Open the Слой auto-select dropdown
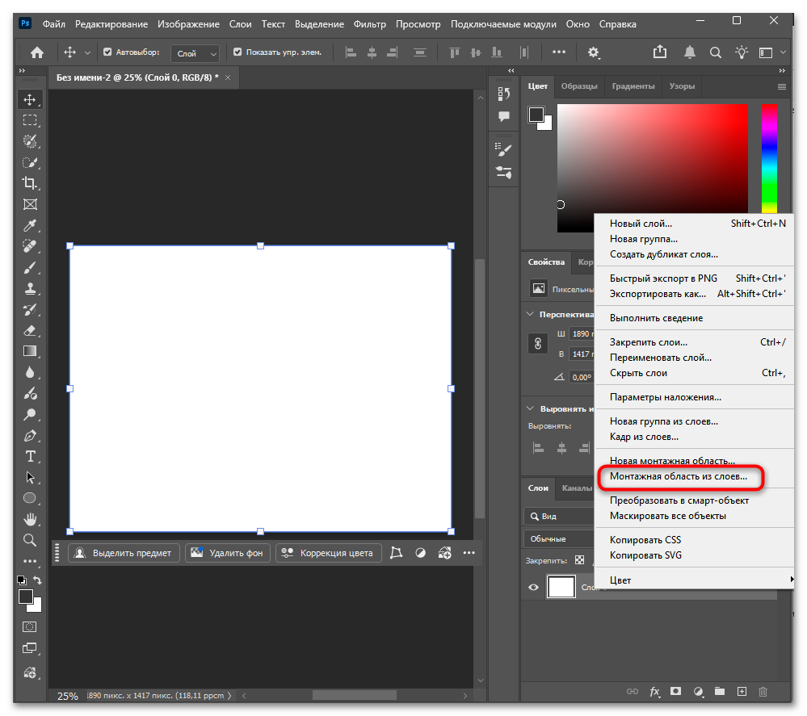 [195, 53]
